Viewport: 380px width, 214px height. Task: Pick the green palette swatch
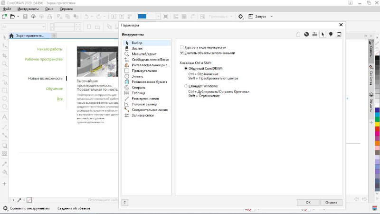377,120
